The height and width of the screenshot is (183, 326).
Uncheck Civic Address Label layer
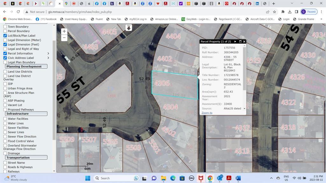click(x=5, y=58)
